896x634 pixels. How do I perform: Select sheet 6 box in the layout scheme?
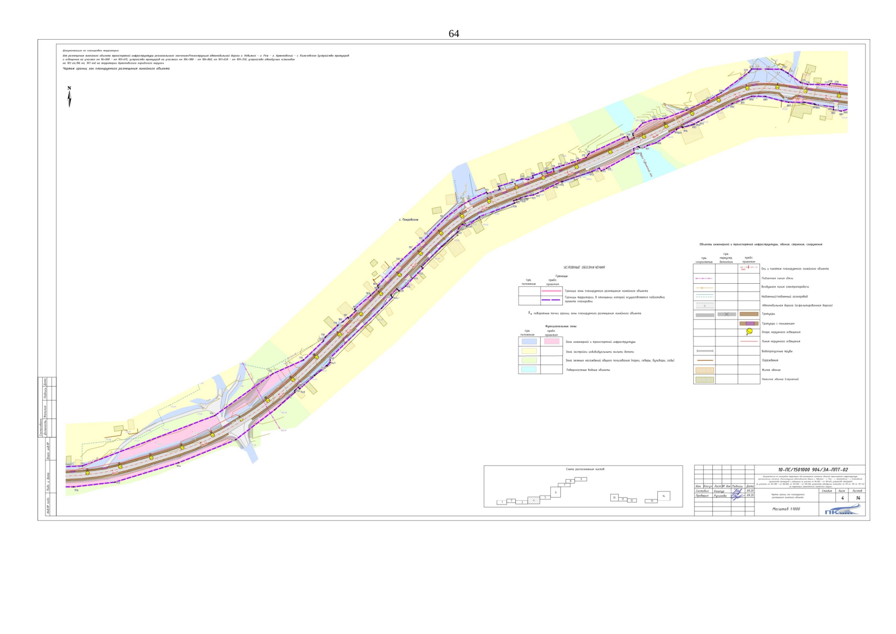coord(555,492)
